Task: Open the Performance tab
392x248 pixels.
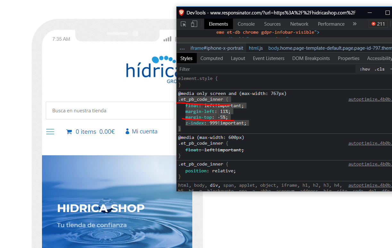Action: pos(331,24)
